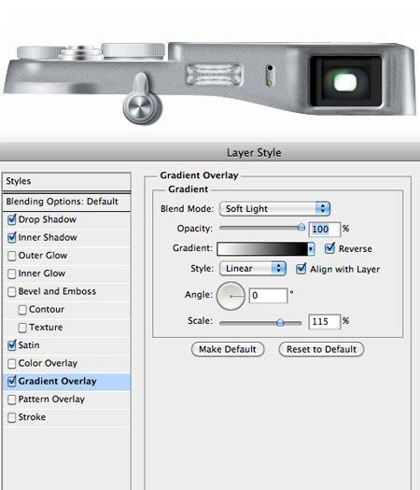Check the Texture option box
420x490 pixels.
point(22,328)
